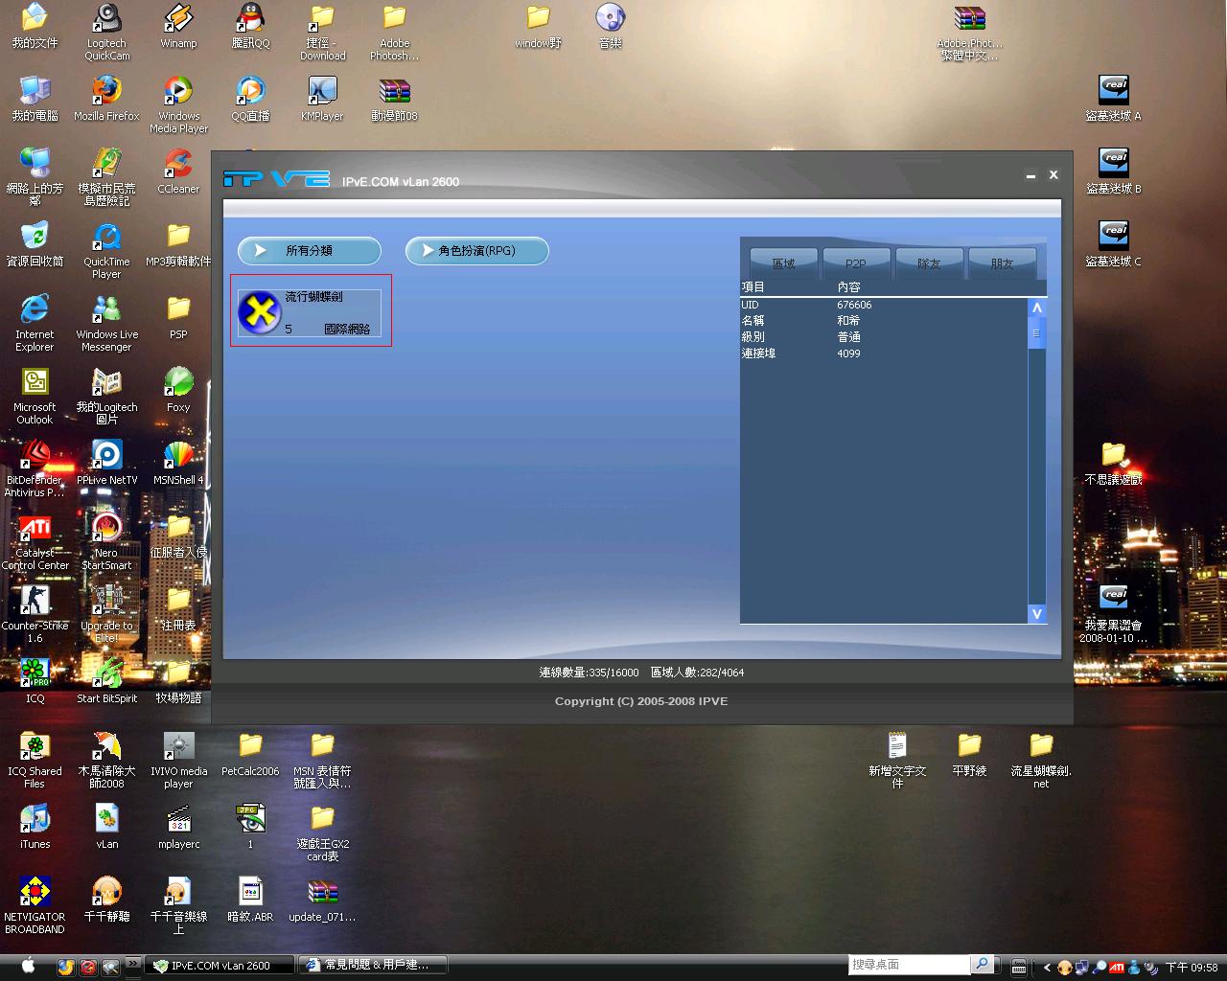Open Mozilla Firefox desktop shortcut
The height and width of the screenshot is (981, 1227).
coord(106,92)
